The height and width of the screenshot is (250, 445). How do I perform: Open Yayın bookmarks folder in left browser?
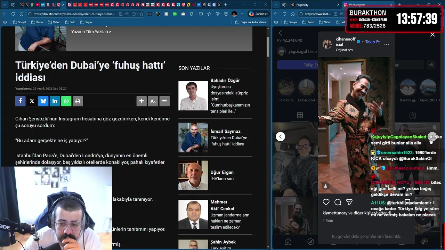(86, 22)
